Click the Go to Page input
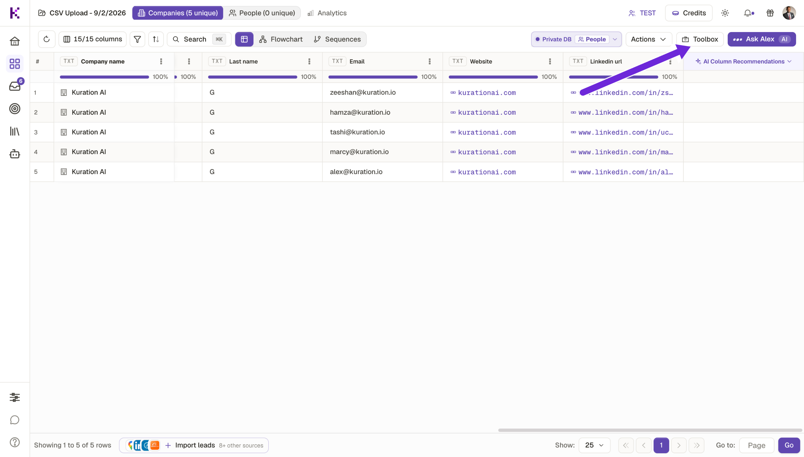804x457 pixels. [x=757, y=445]
